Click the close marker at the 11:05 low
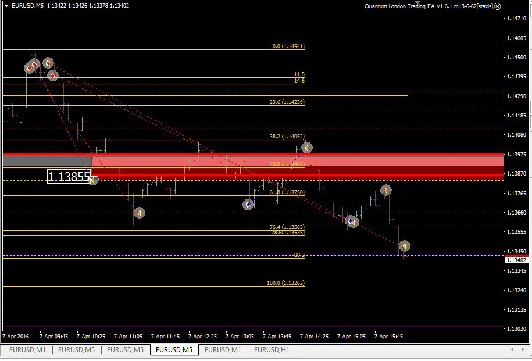532x361 pixels. pos(140,213)
